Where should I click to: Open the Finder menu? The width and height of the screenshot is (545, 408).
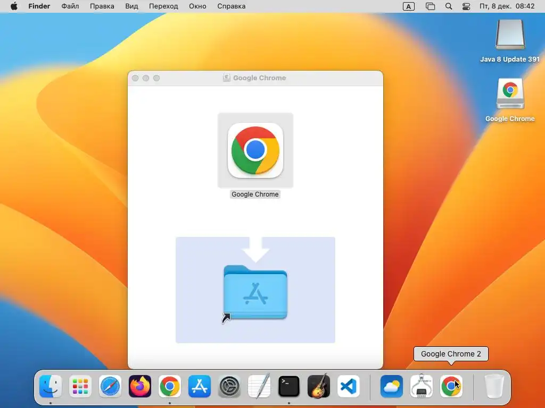[39, 6]
